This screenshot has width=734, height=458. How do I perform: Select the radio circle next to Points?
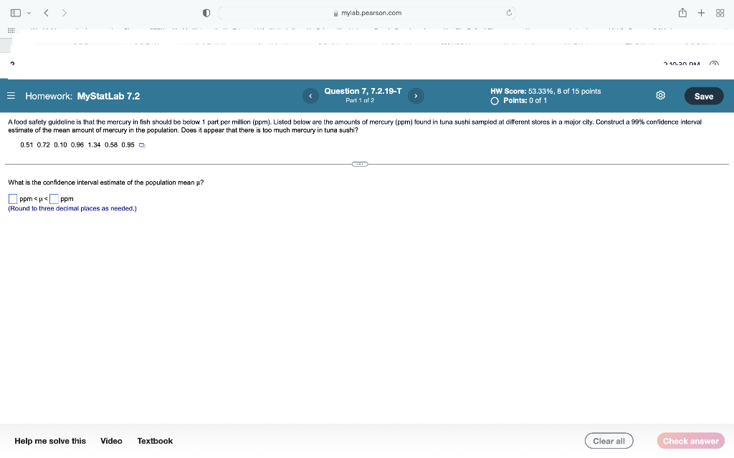tap(494, 101)
